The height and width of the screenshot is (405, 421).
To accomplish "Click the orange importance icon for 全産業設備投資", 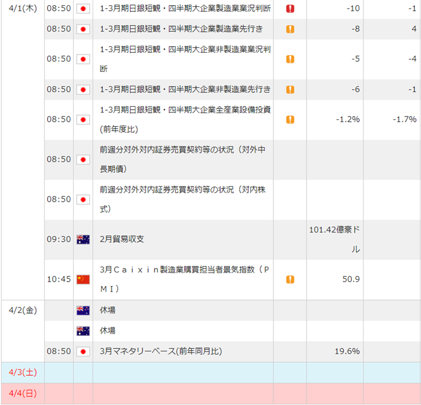I will [290, 119].
